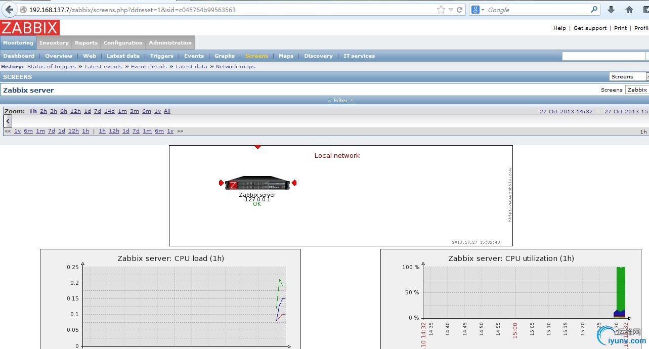Bookmark this page with the star icon
Viewport: 649px width, 349px height.
click(441, 10)
